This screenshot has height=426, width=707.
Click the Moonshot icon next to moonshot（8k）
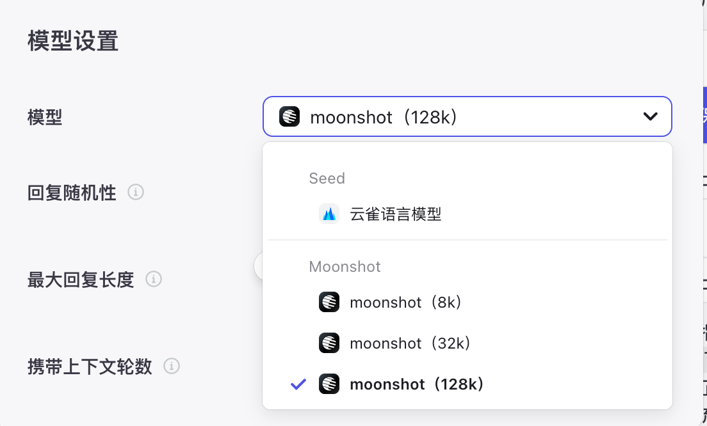coord(329,302)
